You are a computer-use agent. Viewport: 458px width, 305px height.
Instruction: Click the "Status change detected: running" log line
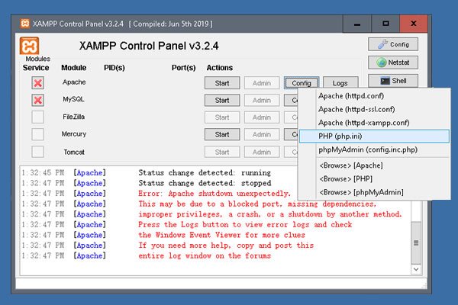point(205,173)
